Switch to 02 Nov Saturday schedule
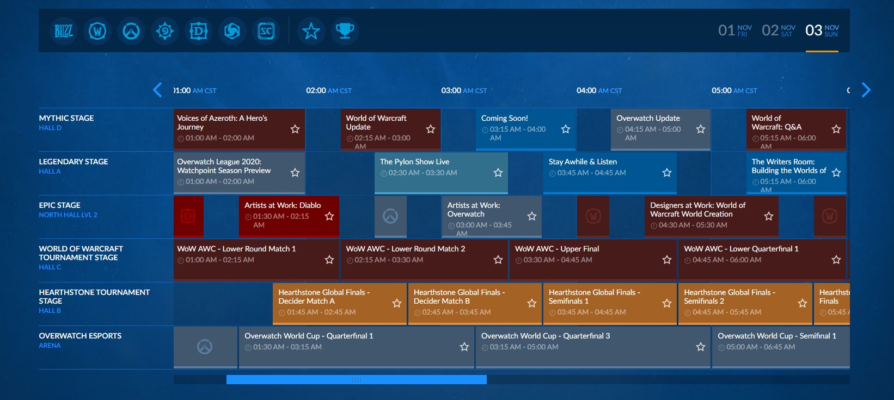This screenshot has height=400, width=894. click(779, 30)
